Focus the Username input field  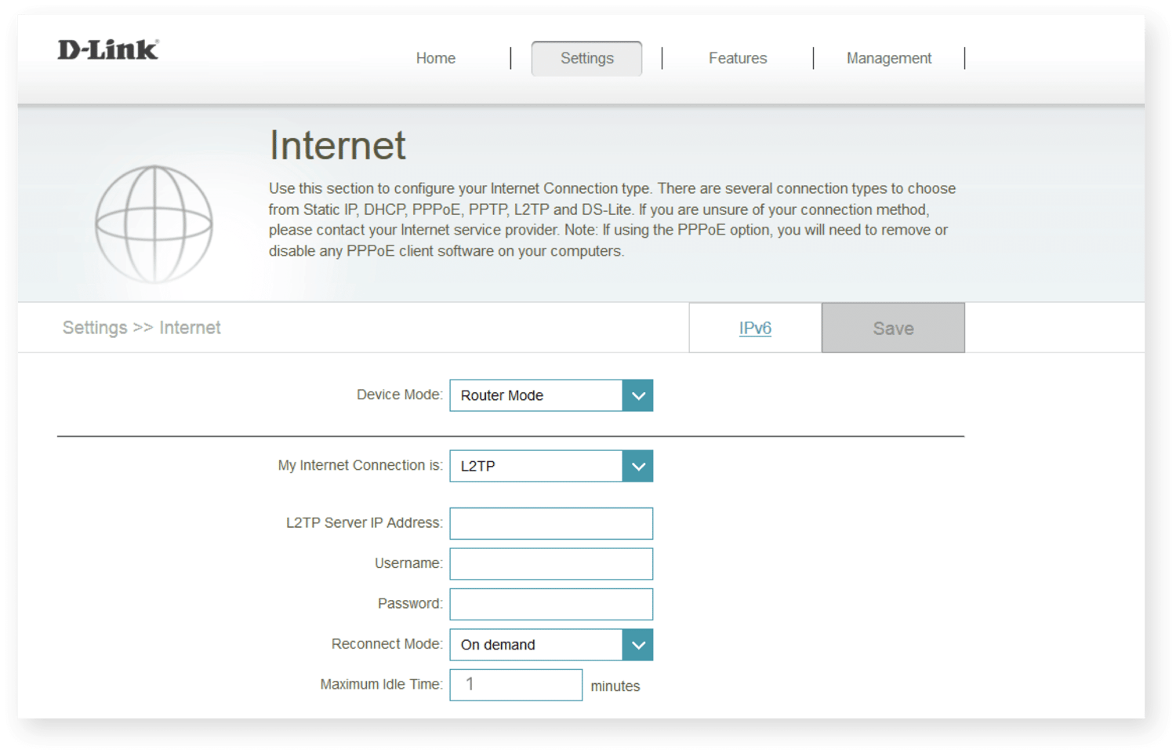point(551,564)
